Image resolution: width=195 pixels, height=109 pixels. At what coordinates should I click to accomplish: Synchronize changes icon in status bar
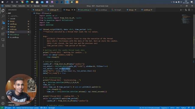[14, 108]
